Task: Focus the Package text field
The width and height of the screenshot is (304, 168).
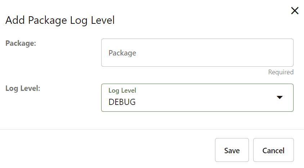Action: (197, 53)
